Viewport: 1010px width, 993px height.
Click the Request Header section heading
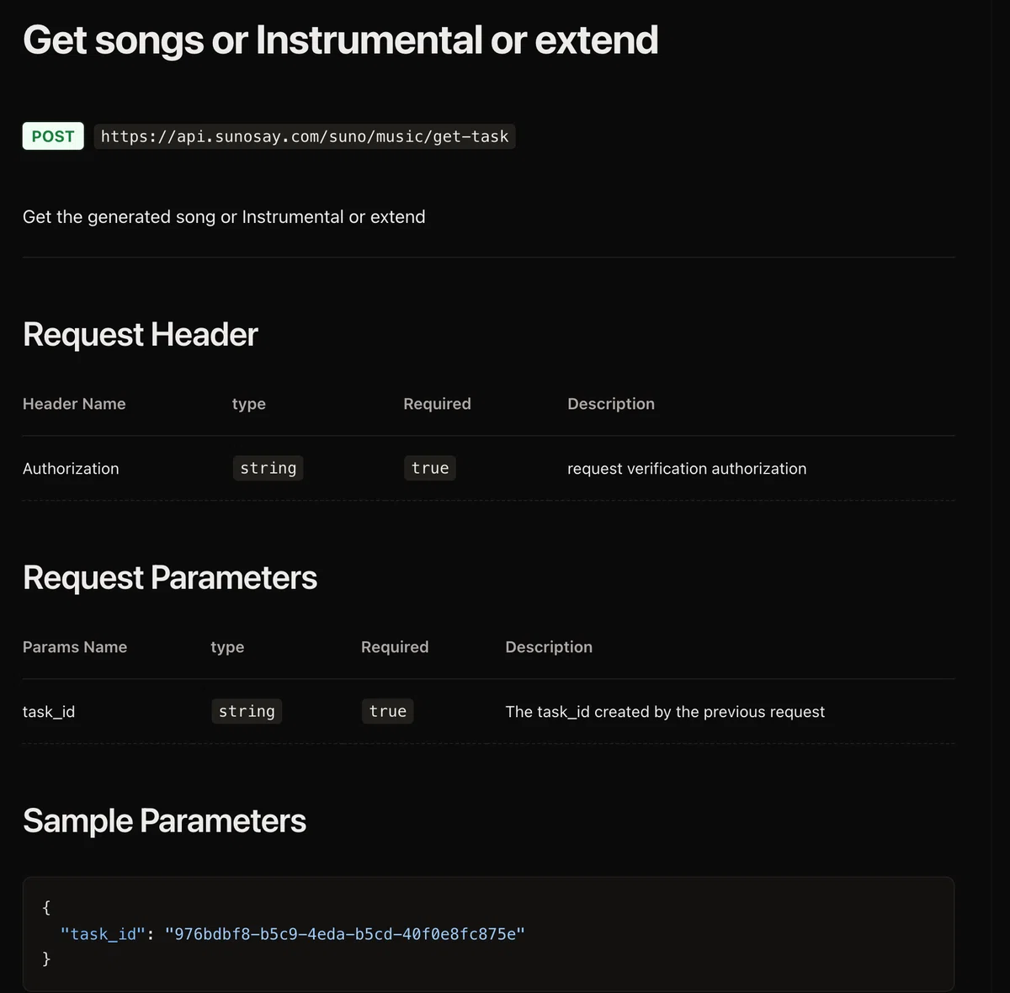pos(141,335)
